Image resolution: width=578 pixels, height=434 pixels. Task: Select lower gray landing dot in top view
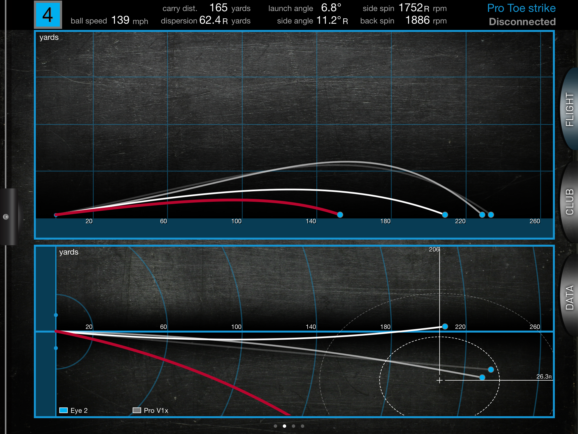tap(482, 377)
